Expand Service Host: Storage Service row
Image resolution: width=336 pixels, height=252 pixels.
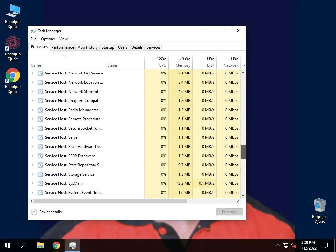click(32, 174)
